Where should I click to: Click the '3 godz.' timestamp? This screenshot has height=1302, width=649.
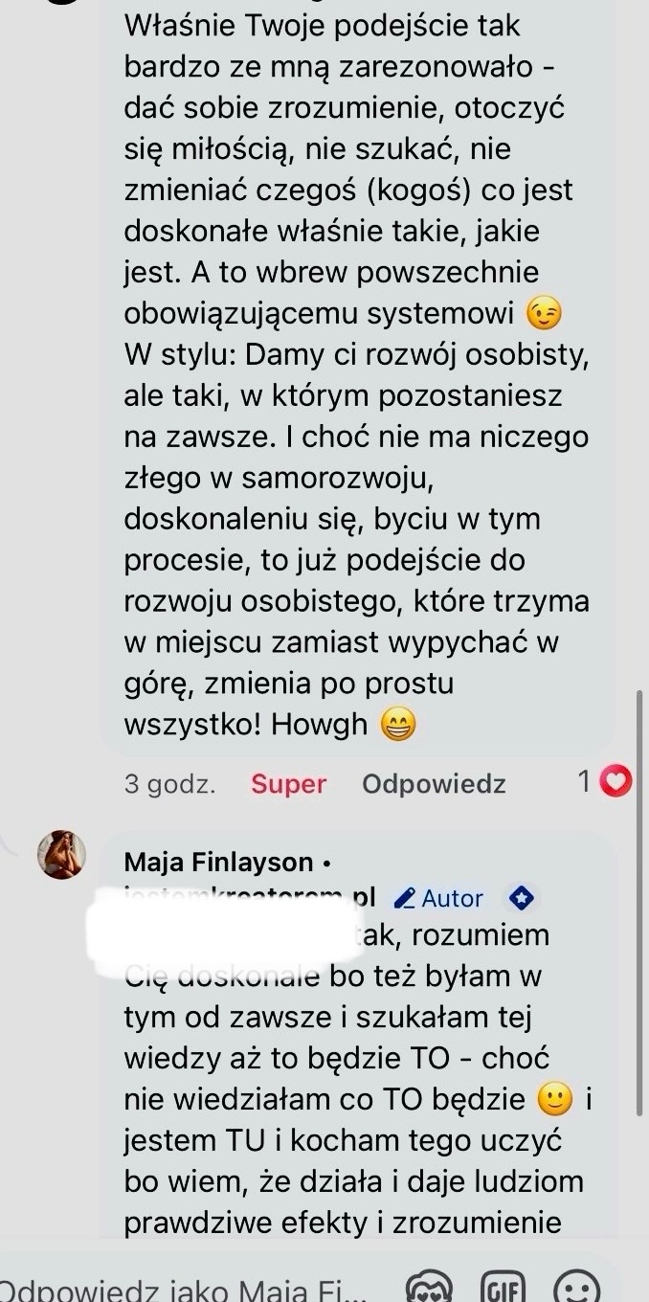coord(169,784)
